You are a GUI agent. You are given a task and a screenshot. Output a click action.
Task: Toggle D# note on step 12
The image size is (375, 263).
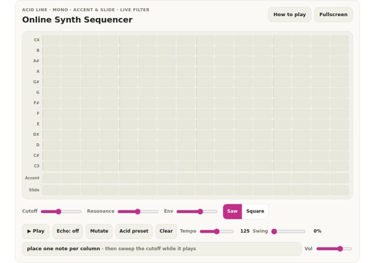(263, 134)
